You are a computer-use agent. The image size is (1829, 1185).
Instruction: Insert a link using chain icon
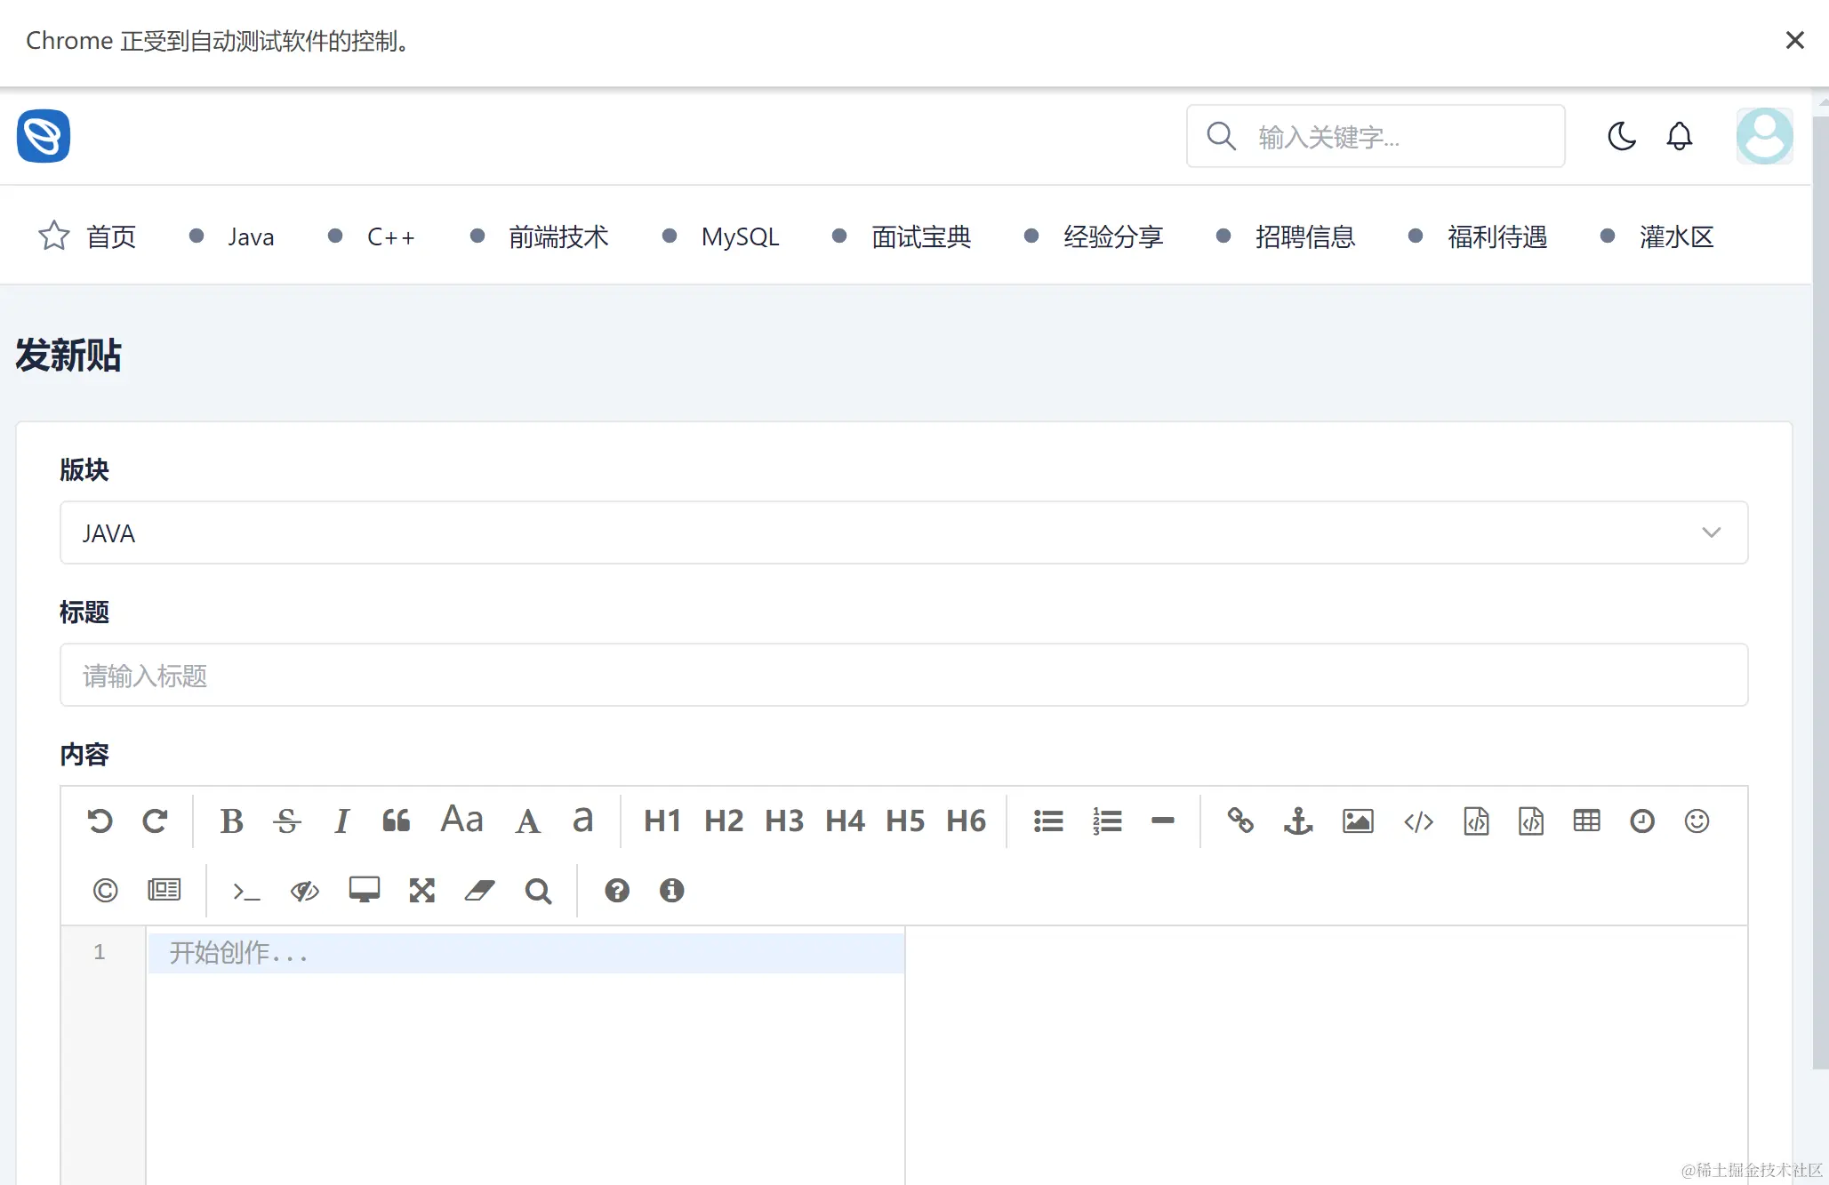[x=1240, y=821]
